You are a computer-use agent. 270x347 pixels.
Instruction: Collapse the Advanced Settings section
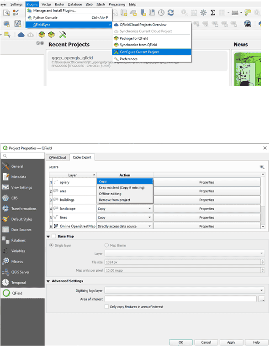[48, 281]
